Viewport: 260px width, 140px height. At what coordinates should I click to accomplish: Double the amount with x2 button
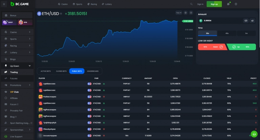click(x=252, y=21)
